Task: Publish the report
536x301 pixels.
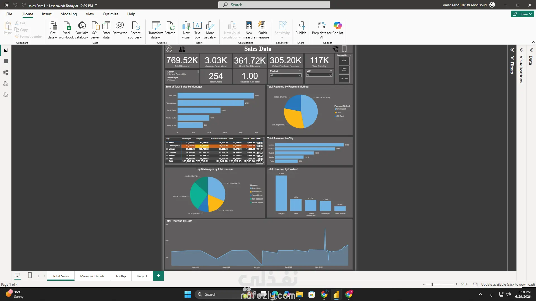Action: click(x=301, y=28)
